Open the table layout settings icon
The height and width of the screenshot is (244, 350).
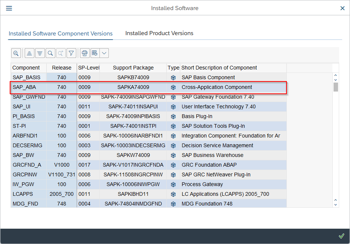(x=95, y=53)
